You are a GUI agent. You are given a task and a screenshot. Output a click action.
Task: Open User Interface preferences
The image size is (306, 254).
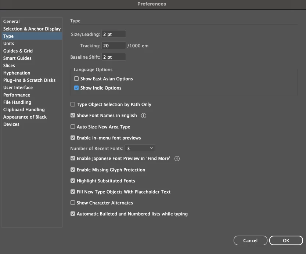[x=18, y=88]
